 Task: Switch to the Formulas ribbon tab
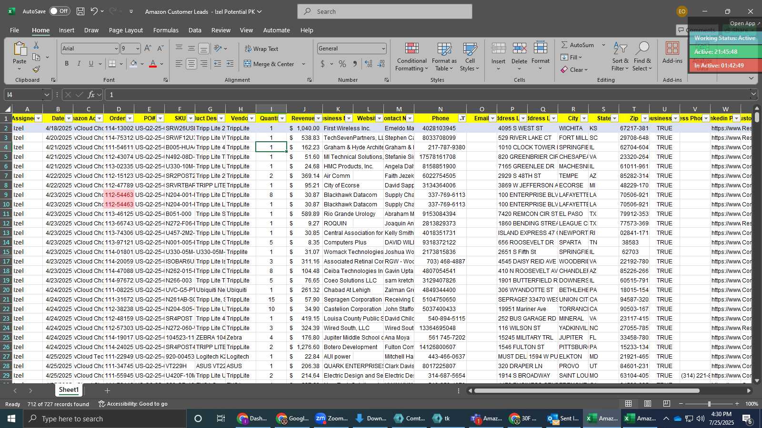point(166,30)
